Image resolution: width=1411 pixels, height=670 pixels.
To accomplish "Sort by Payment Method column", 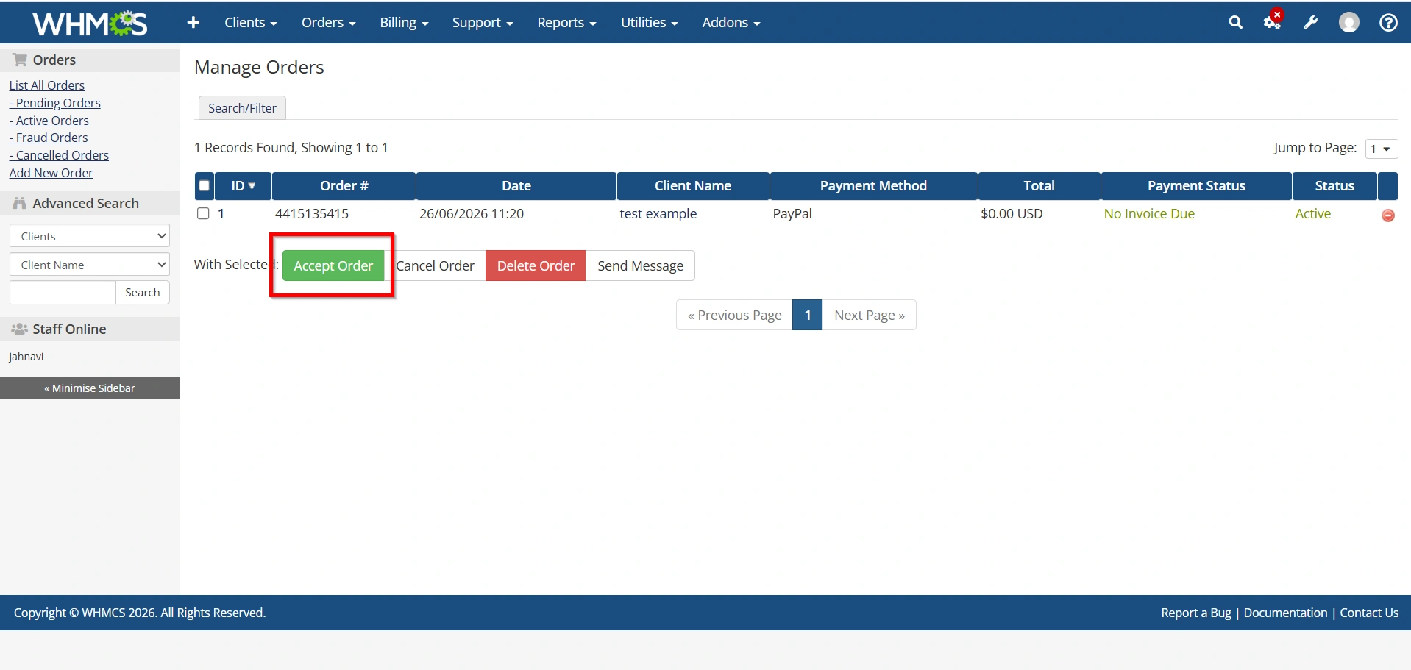I will coord(873,186).
